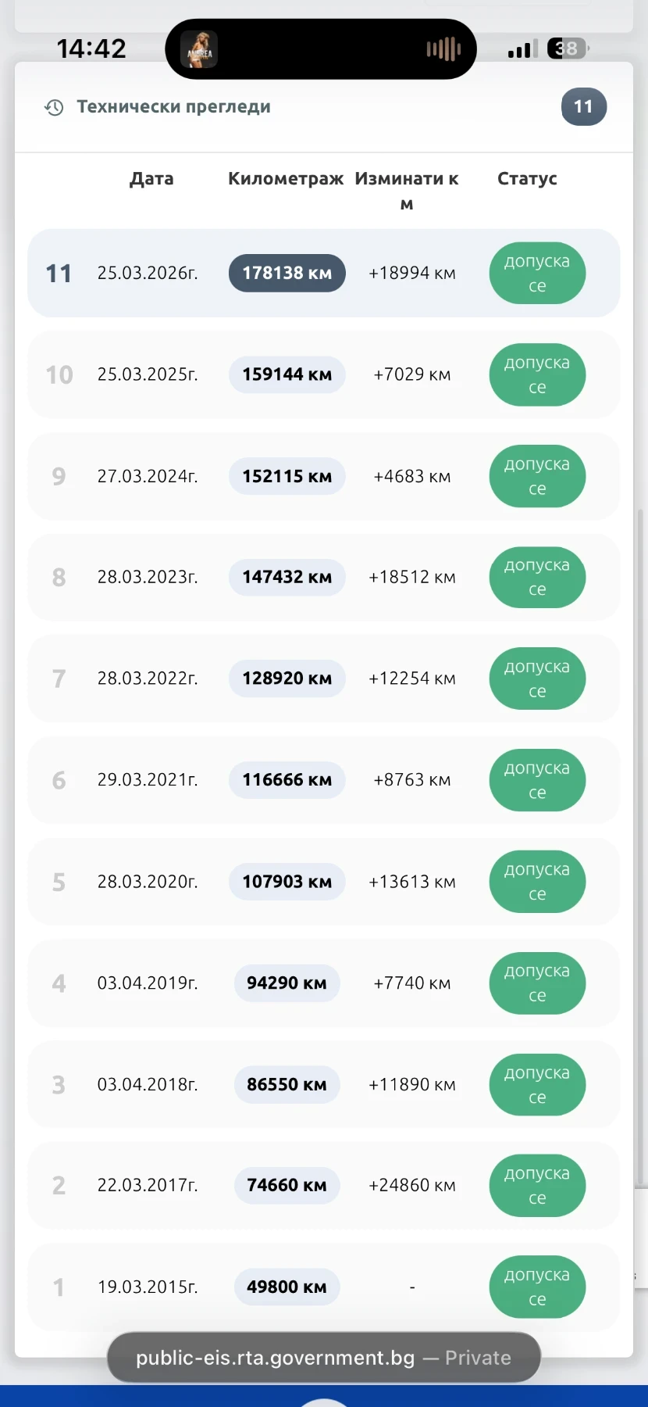Tap the status badge for 25.03.2025г. inspection

(x=537, y=374)
